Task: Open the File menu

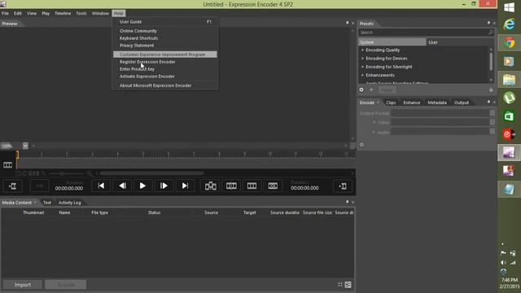Action: (x=5, y=13)
